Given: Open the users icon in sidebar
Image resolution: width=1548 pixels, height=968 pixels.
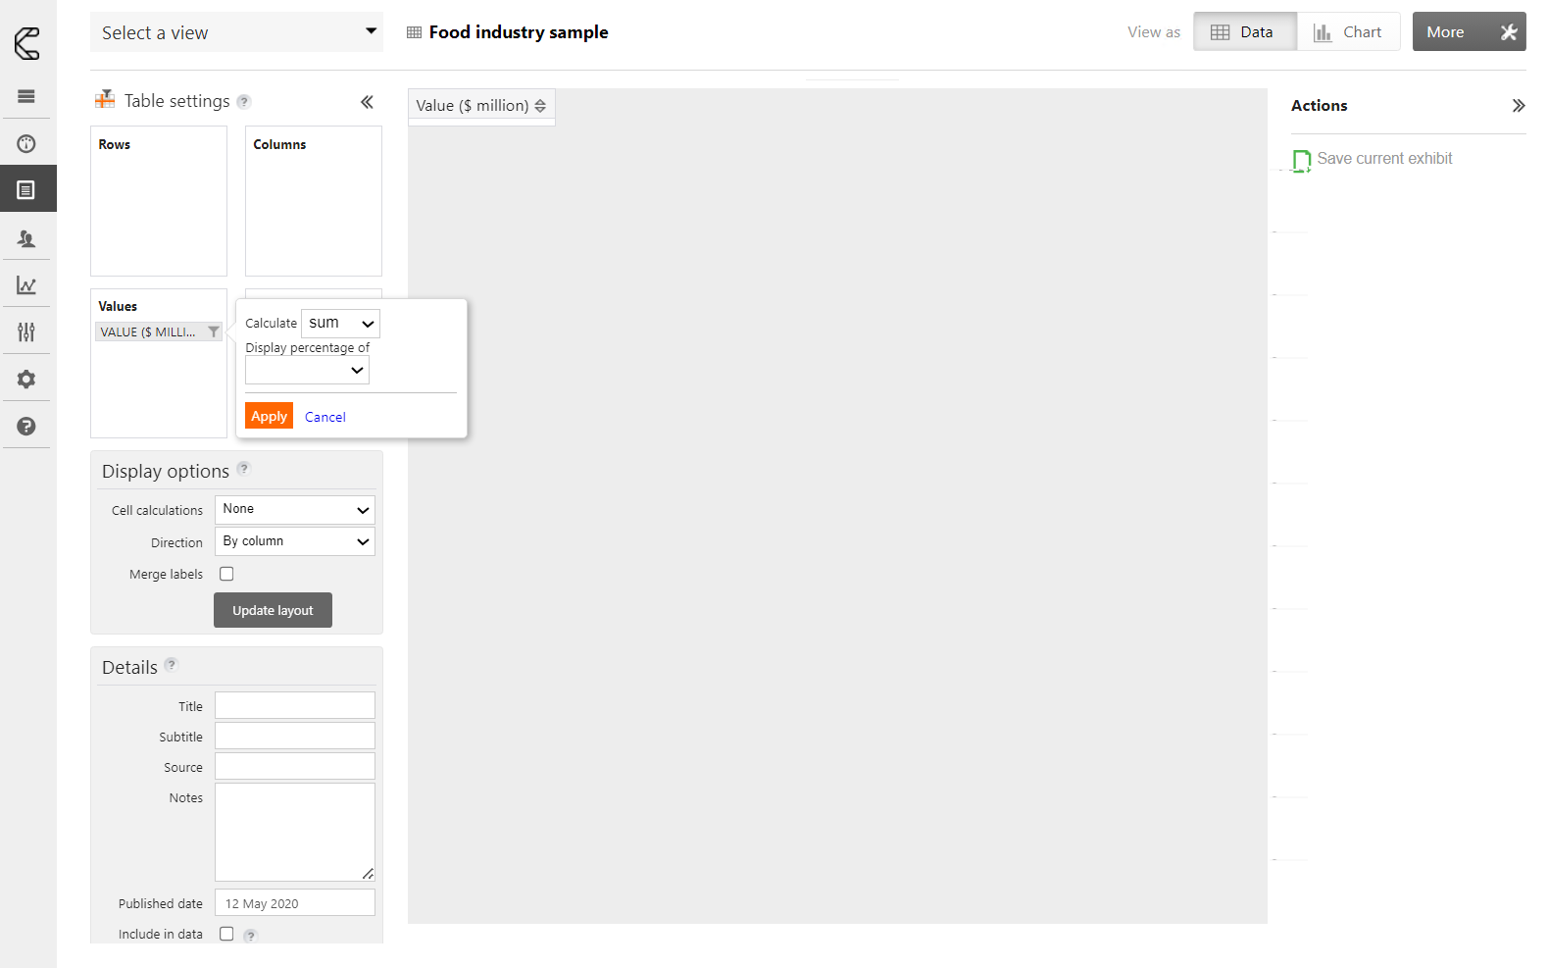Looking at the screenshot, I should click(x=26, y=238).
